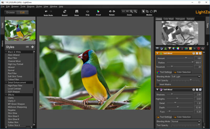210x129 pixels.
Task: Click the Done save icon
Action: (x=77, y=12)
